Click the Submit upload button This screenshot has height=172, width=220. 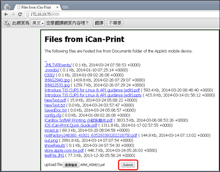[x=128, y=165]
